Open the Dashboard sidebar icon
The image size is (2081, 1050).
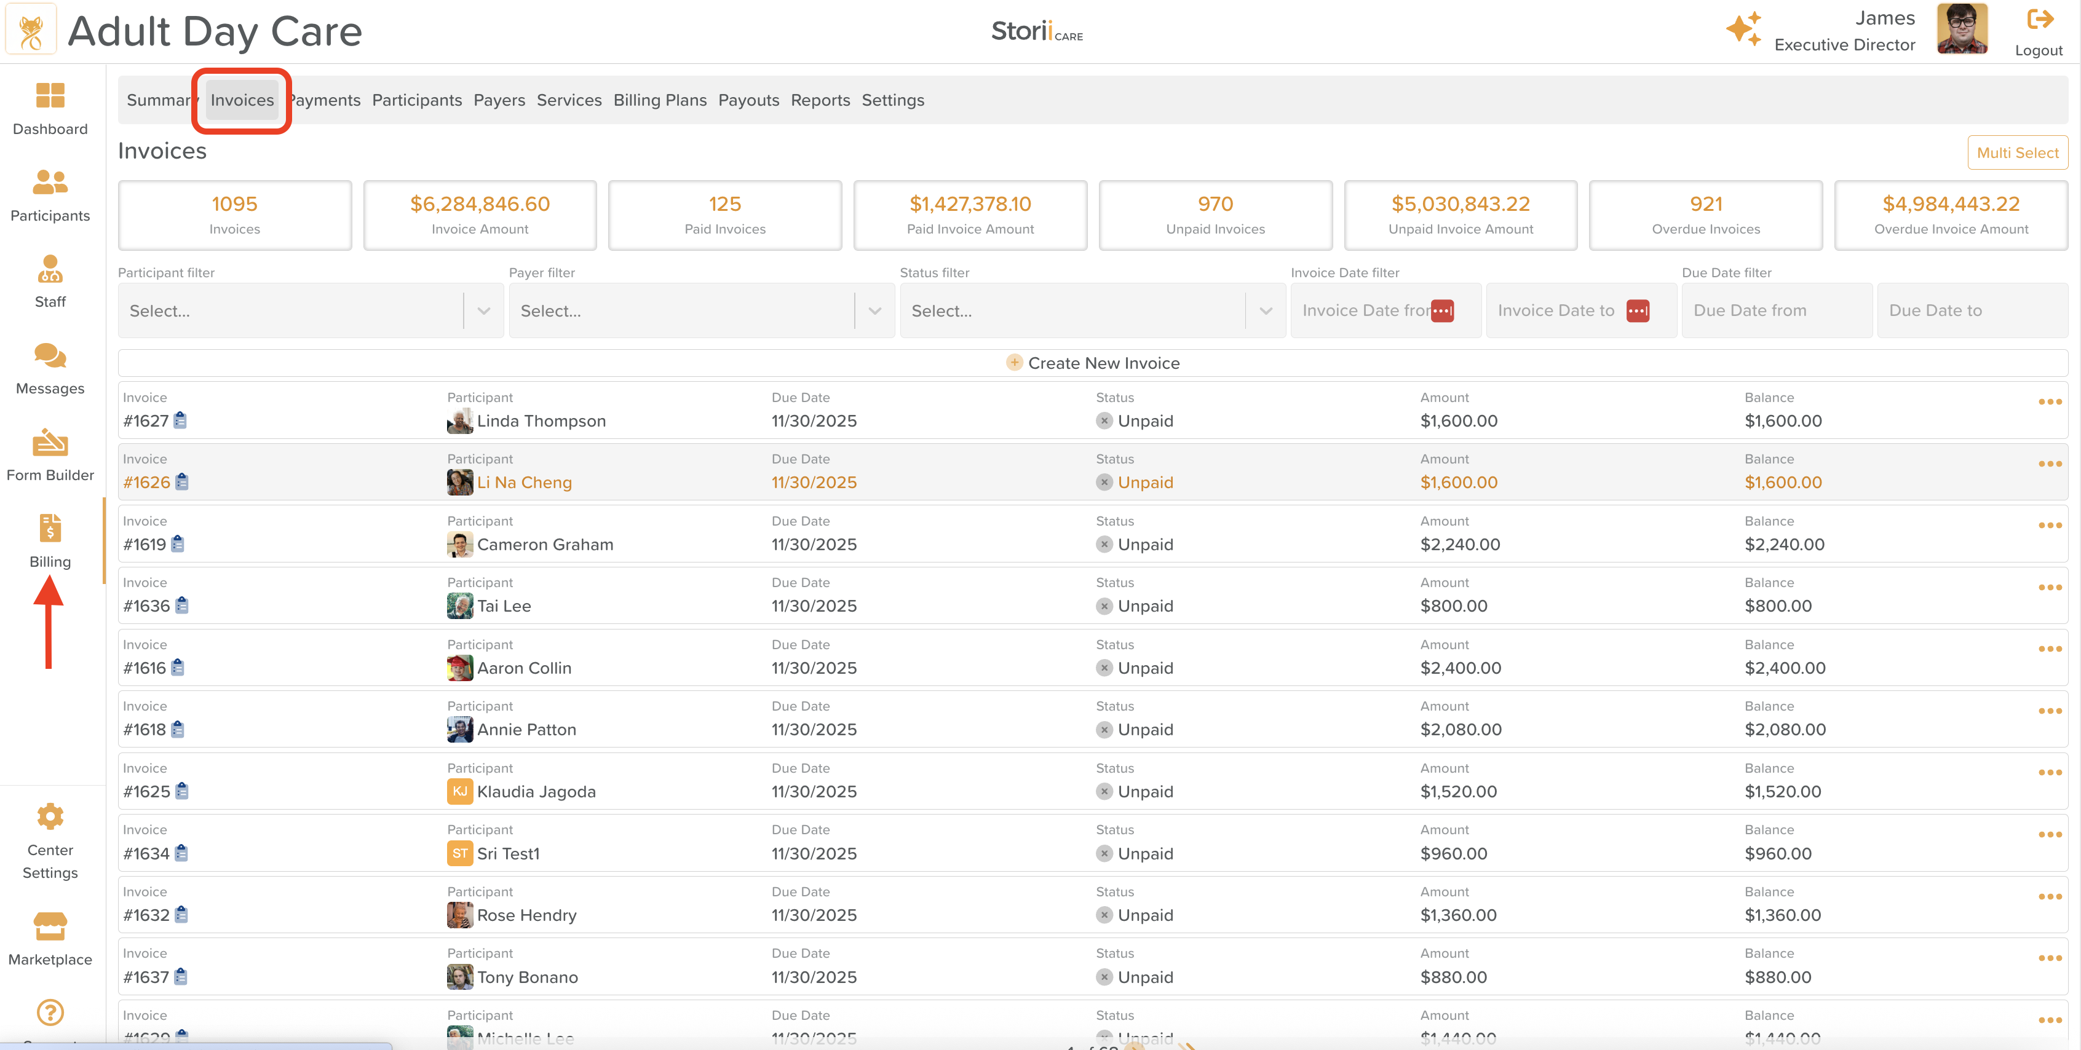coord(50,96)
